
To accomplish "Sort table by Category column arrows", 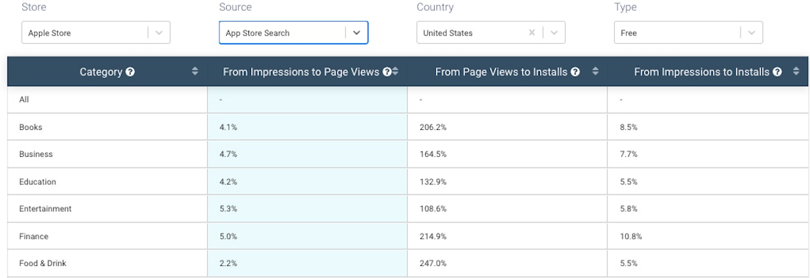I will [195, 71].
